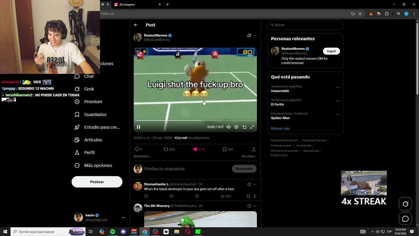The image size is (419, 236).
Task: Mute the video volume
Action: pos(228,127)
